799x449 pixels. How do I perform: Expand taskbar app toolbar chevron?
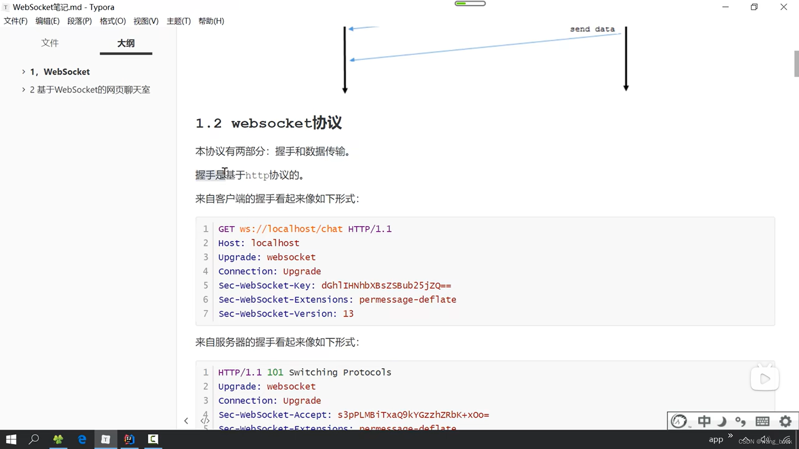(x=730, y=435)
